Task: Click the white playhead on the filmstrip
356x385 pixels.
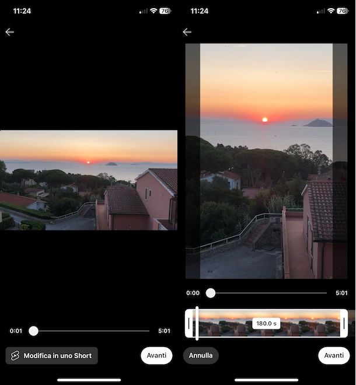Action: point(197,323)
